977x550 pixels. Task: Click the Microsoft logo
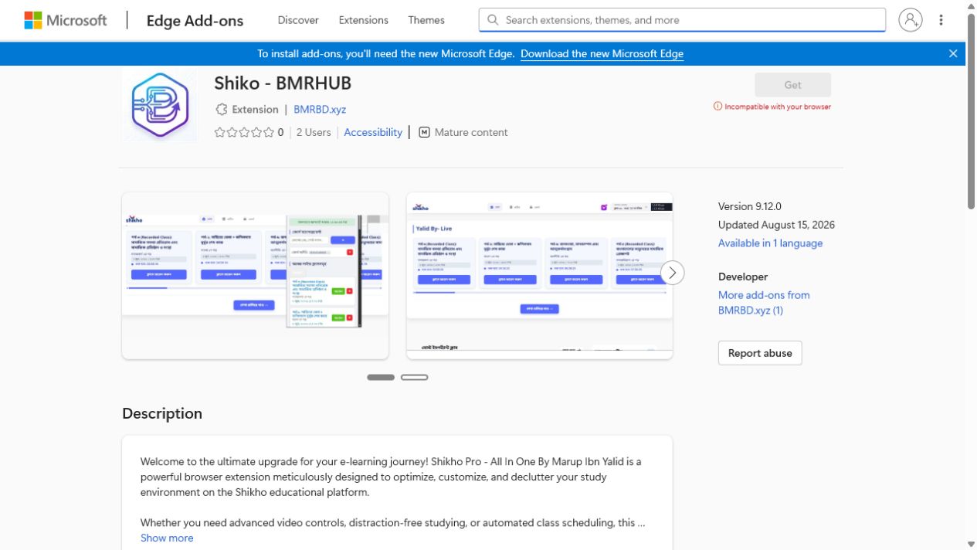(x=66, y=20)
